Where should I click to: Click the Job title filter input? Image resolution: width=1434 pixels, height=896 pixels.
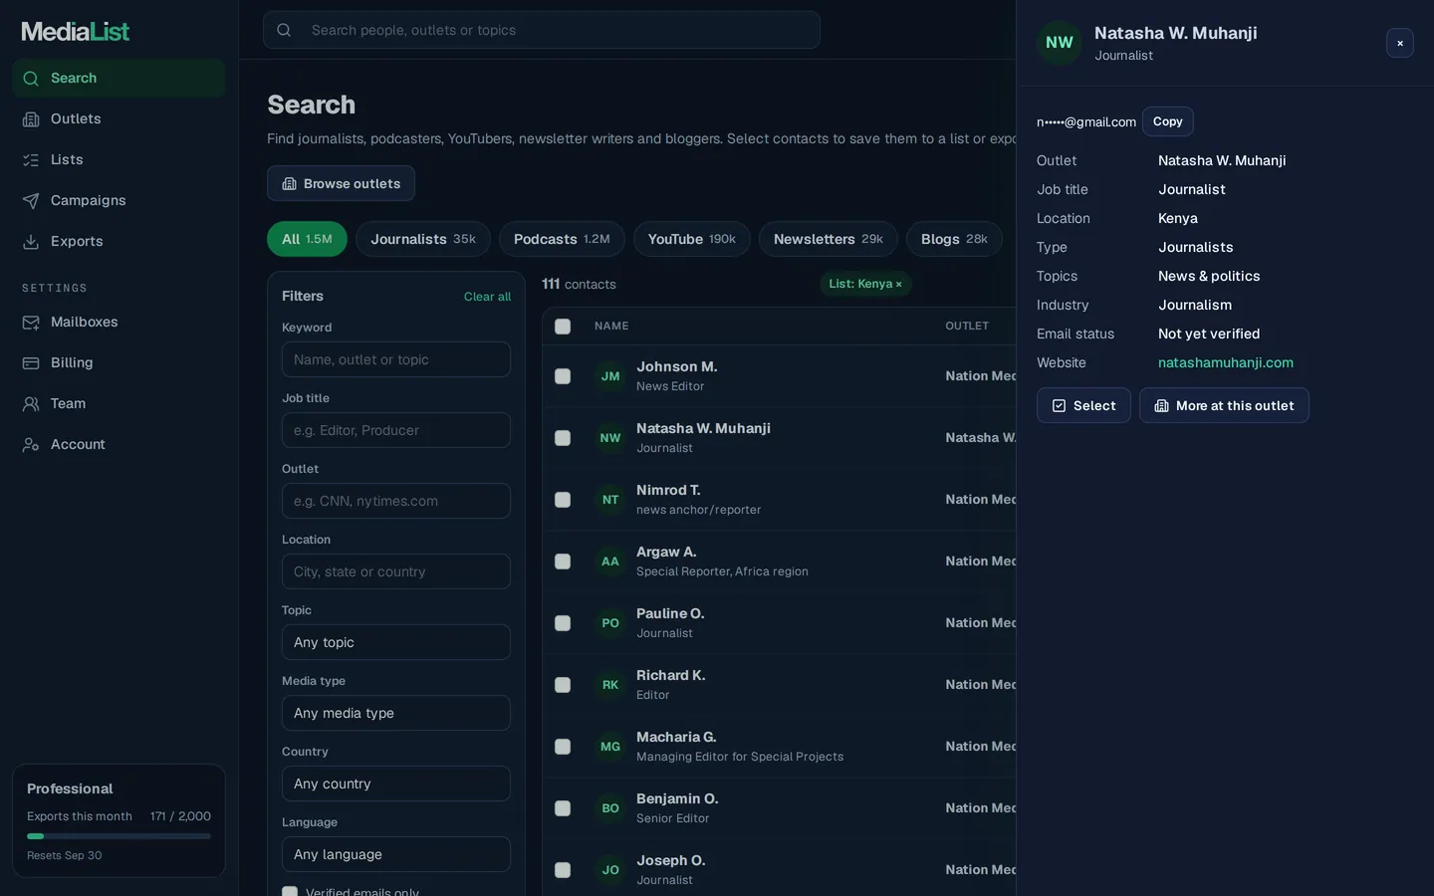click(x=396, y=430)
